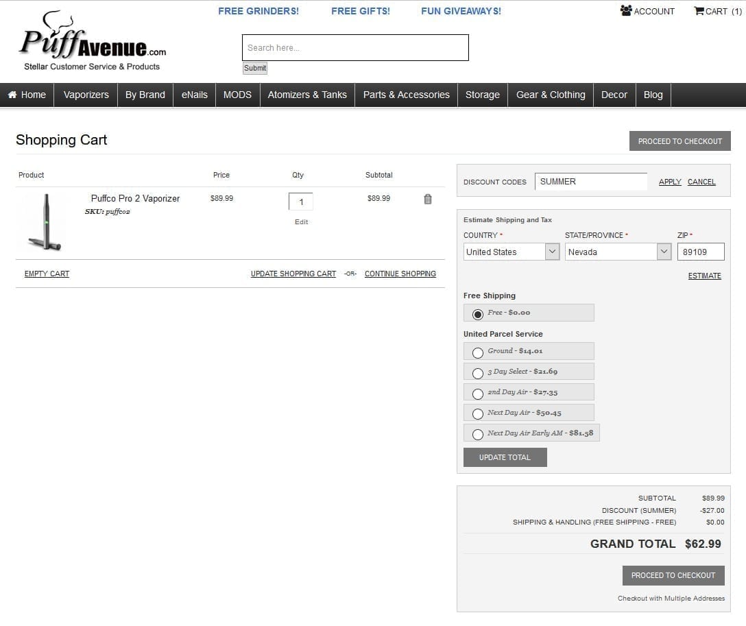746x626 pixels.
Task: Select Free $0.00 shipping option
Action: 478,314
